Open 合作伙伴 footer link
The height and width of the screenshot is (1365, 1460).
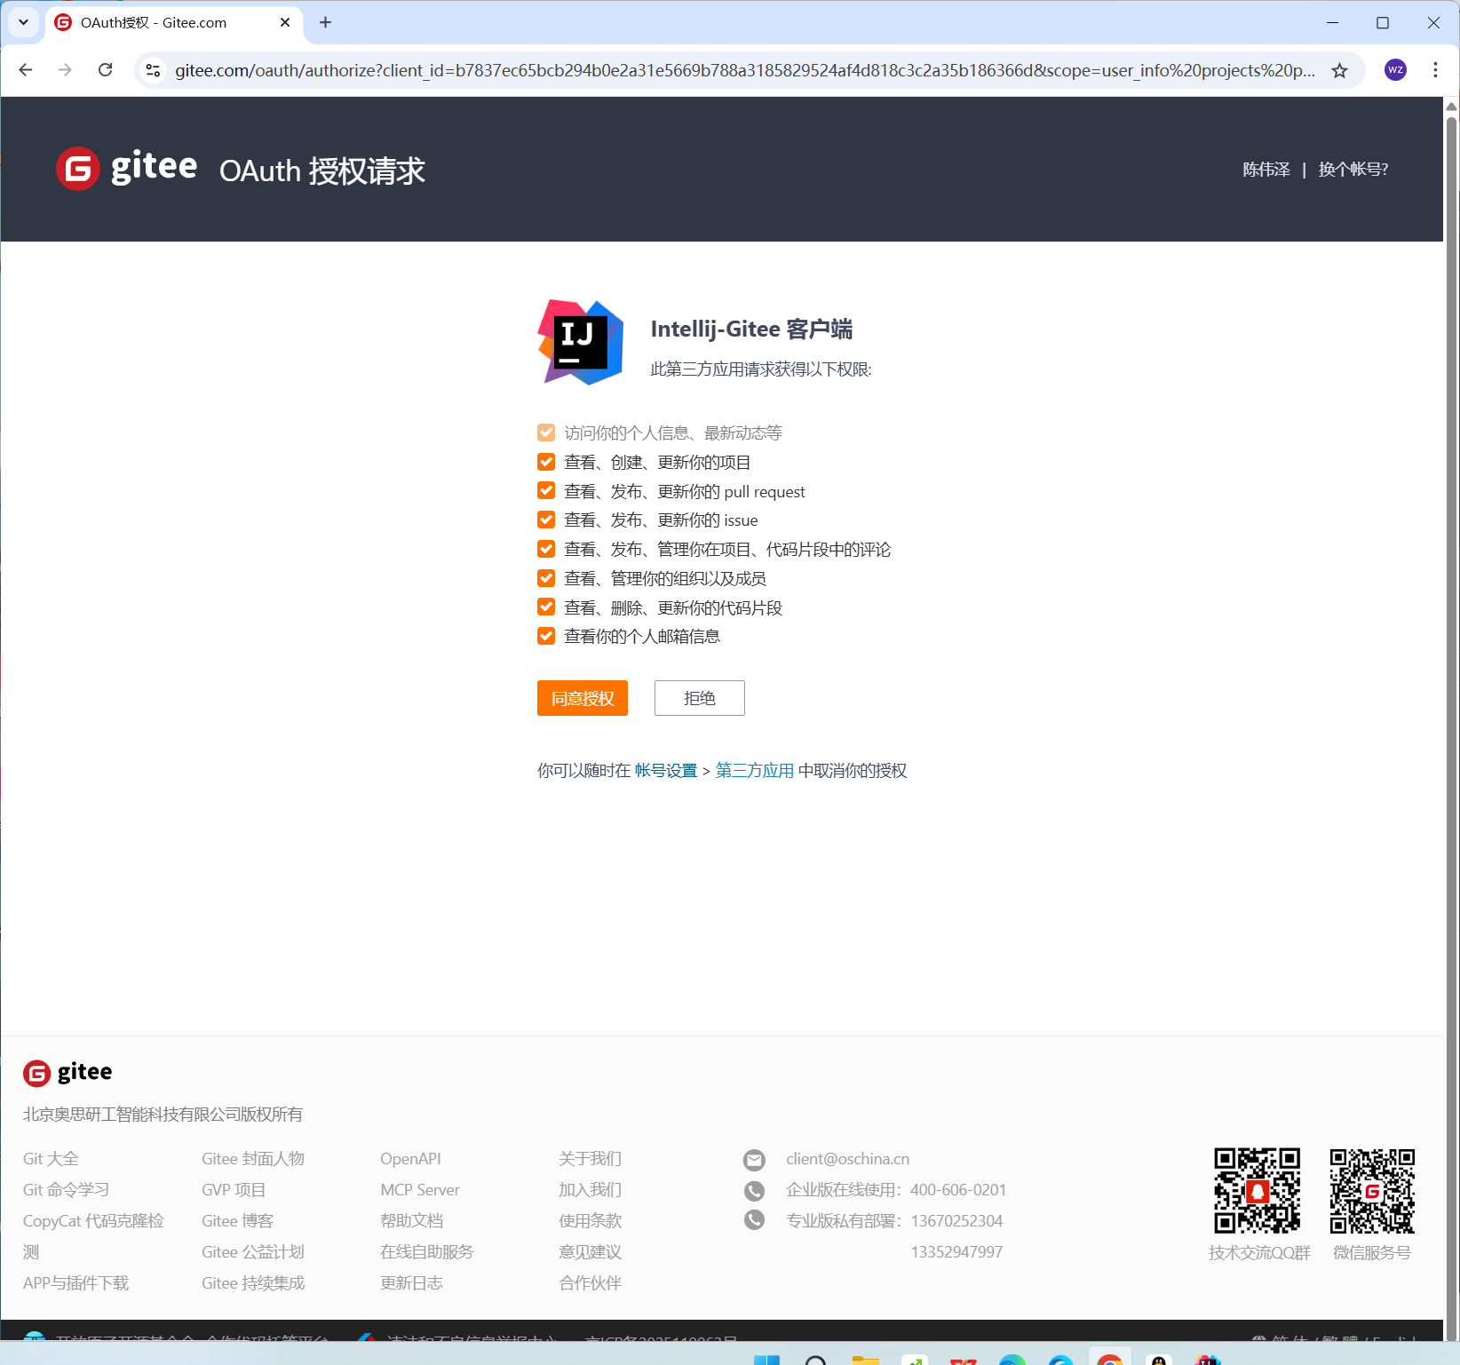click(591, 1283)
